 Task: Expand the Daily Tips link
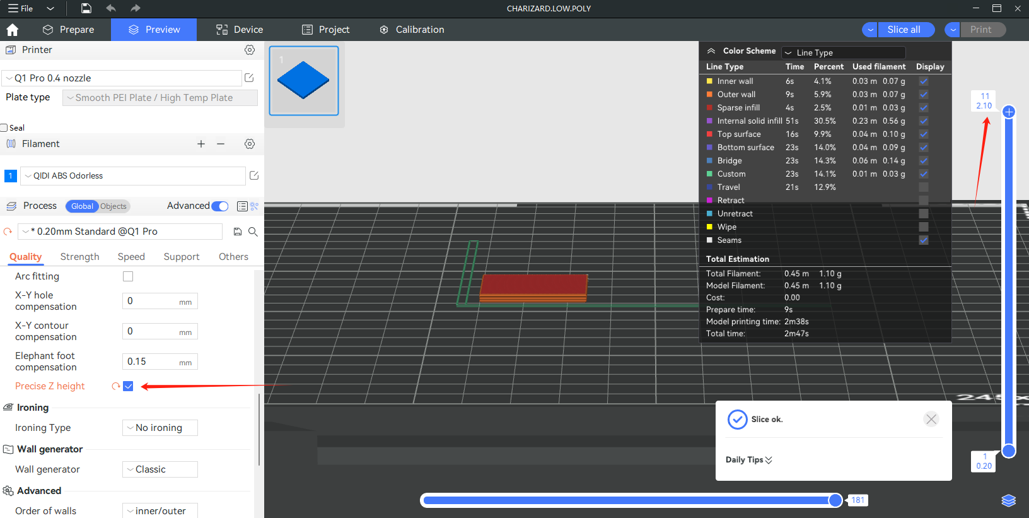[748, 460]
